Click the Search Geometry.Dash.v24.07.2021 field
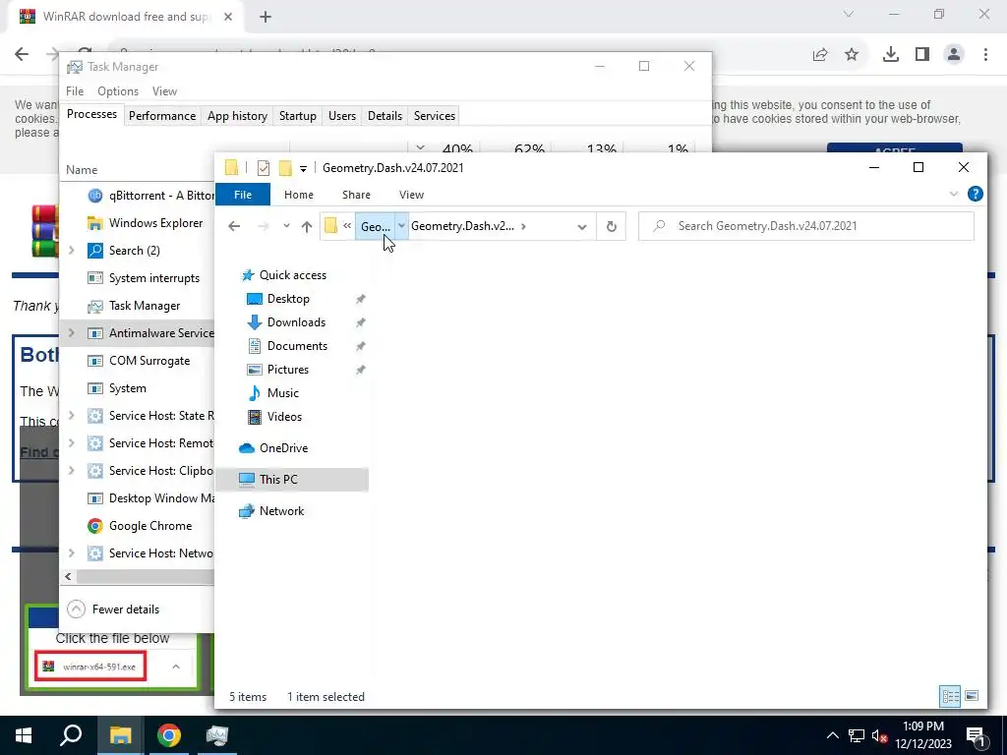This screenshot has width=1007, height=755. pos(806,226)
